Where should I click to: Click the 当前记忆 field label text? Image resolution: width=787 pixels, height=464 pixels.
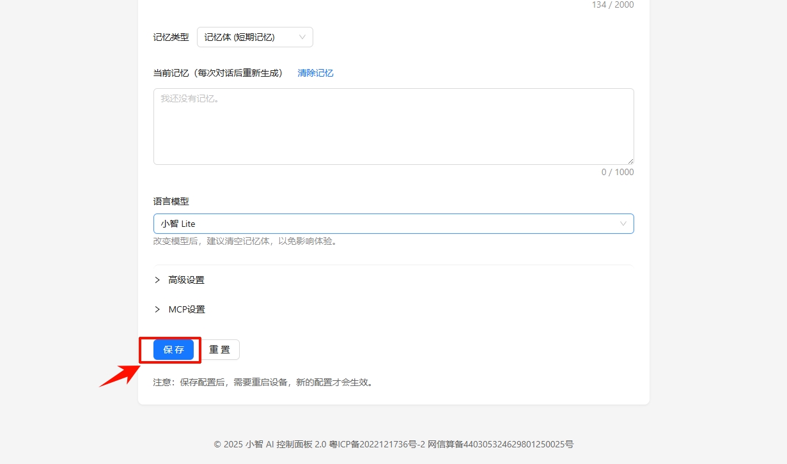(217, 73)
